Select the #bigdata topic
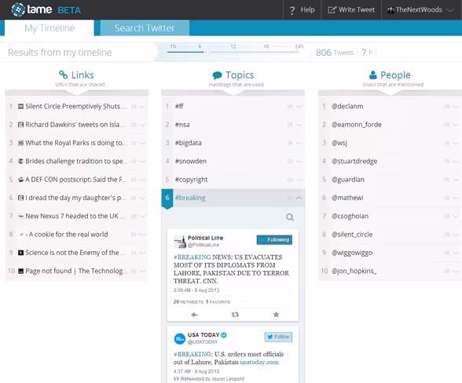Image resolution: width=462 pixels, height=383 pixels. tap(189, 143)
